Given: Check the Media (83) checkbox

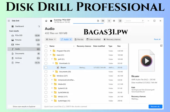Looking at the screenshot, I should (46, 84).
